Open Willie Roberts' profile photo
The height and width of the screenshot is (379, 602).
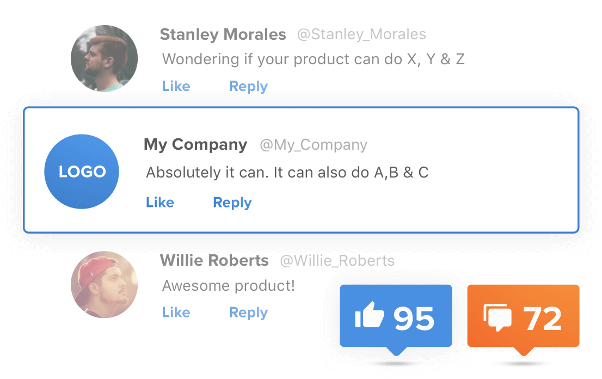click(104, 284)
